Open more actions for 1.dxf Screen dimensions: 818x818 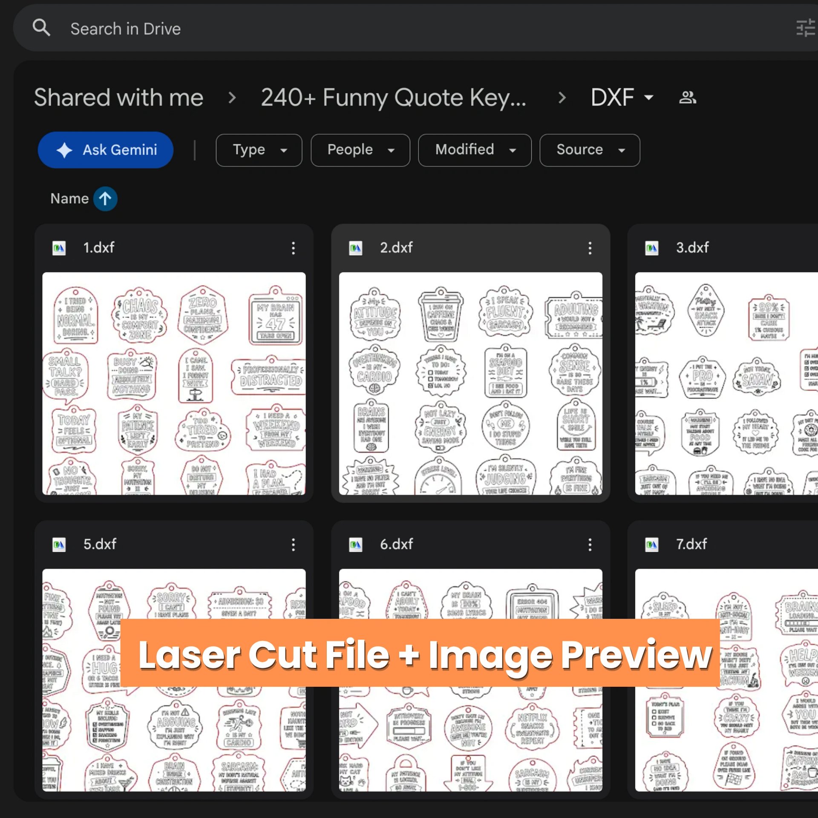pyautogui.click(x=293, y=248)
